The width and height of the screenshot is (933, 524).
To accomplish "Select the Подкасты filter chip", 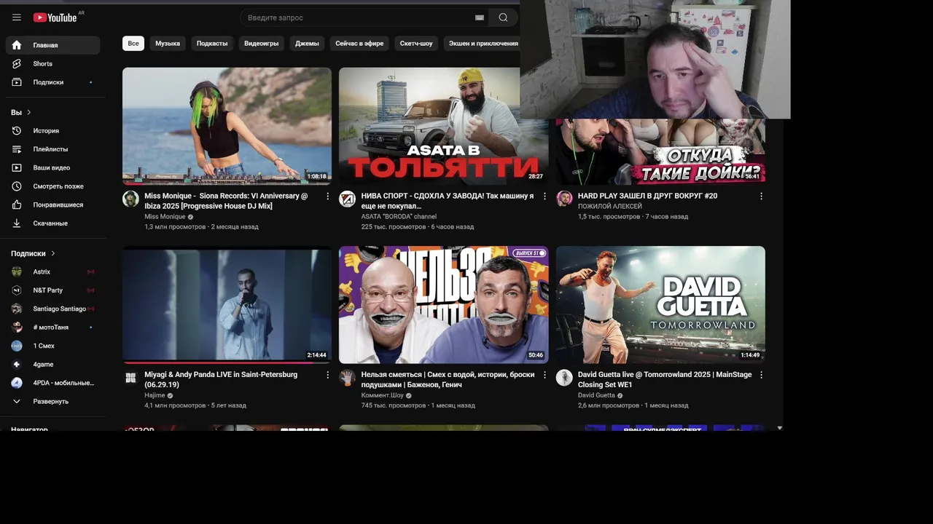I will click(212, 44).
